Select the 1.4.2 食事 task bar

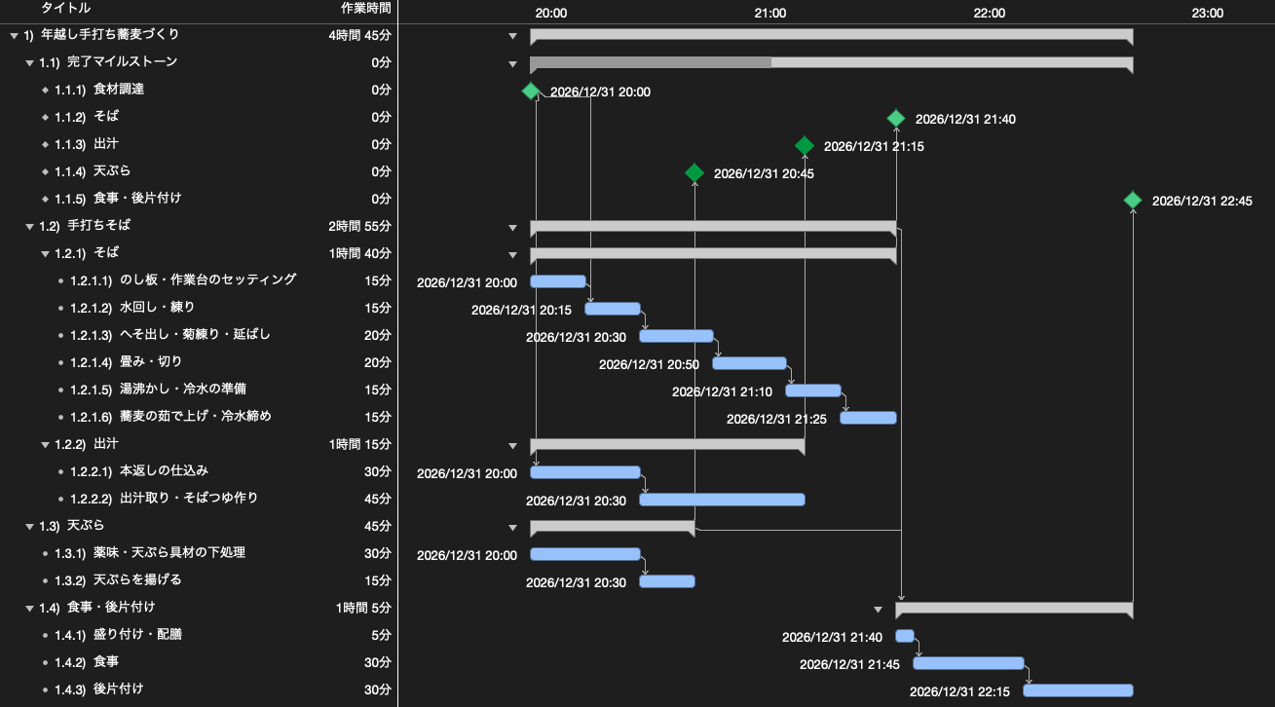[969, 663]
